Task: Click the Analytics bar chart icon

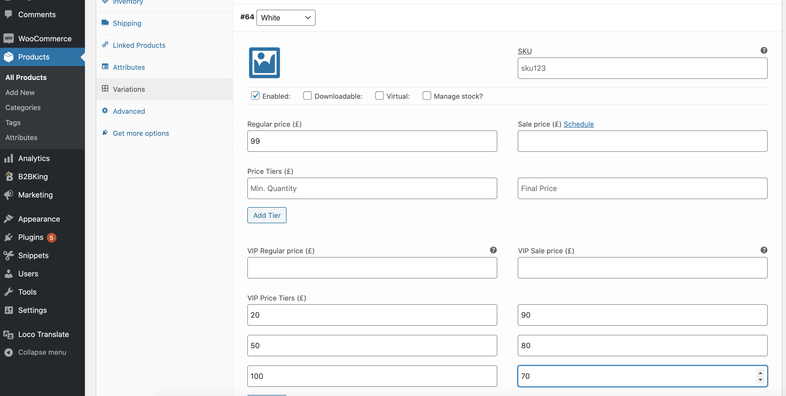Action: tap(9, 158)
